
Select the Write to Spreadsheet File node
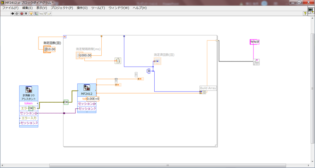256,62
